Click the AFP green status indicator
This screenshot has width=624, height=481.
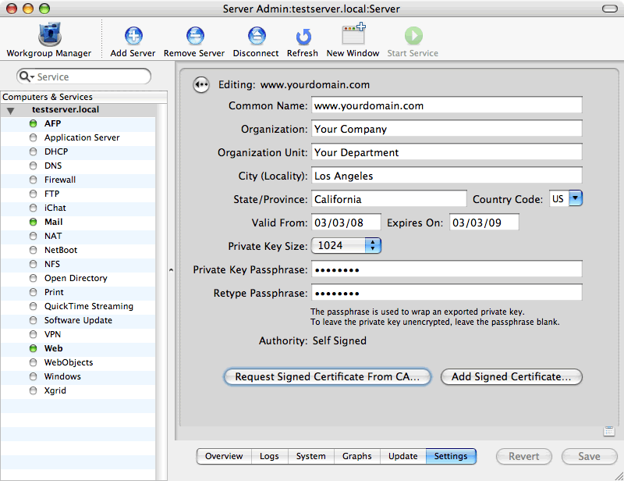click(34, 123)
